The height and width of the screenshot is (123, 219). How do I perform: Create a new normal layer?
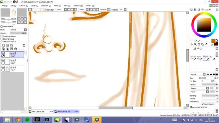3,45
